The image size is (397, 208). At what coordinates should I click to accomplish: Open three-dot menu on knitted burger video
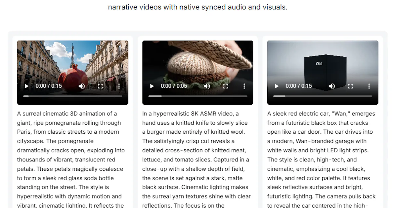244,86
